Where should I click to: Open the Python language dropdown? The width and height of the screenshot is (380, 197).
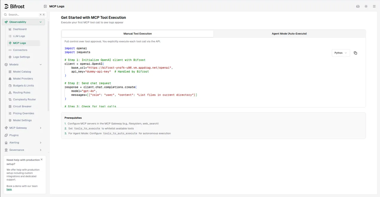point(341,53)
